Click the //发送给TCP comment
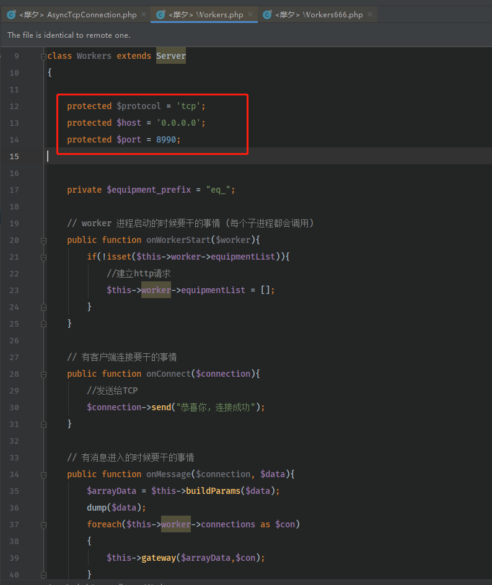The image size is (492, 585). [x=112, y=390]
